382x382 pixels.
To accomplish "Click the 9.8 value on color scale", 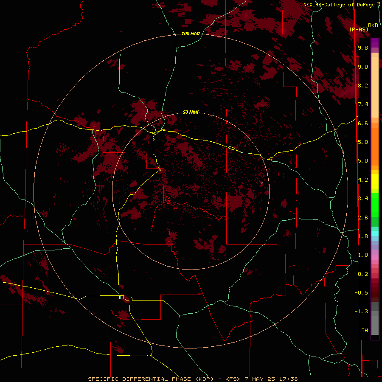I will 363,48.
